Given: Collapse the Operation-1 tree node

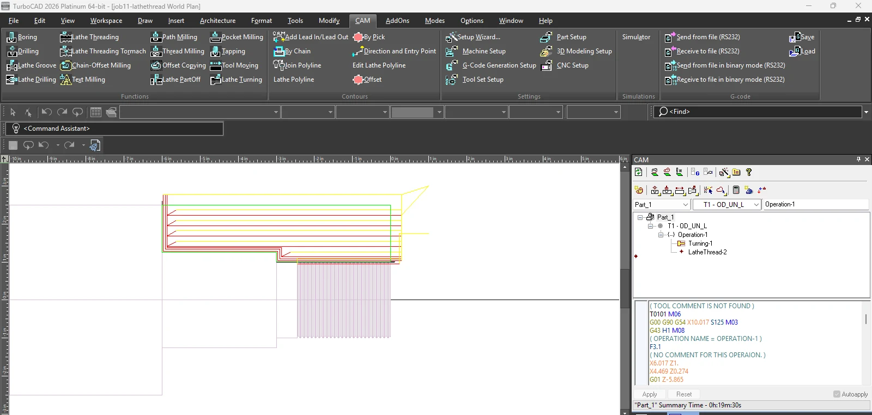Looking at the screenshot, I should pyautogui.click(x=661, y=235).
